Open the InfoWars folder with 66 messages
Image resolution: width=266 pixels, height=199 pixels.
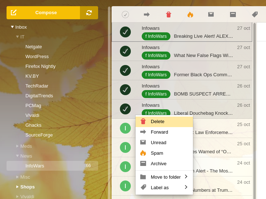(x=52, y=166)
